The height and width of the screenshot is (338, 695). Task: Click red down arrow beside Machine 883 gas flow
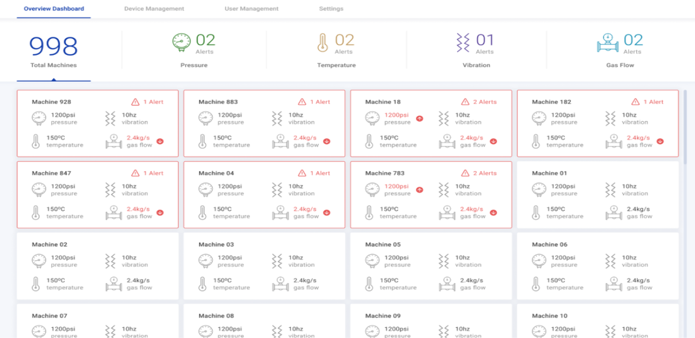(327, 141)
